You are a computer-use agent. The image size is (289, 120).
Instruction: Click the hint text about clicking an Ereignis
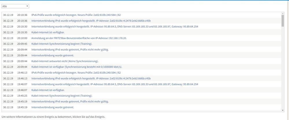[53, 117]
